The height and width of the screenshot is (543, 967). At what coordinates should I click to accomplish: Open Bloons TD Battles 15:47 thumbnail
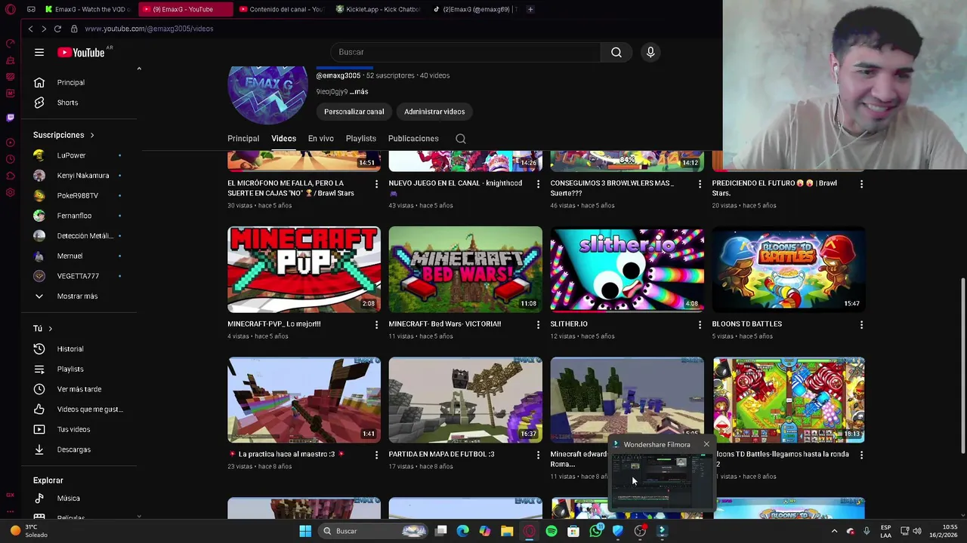point(789,269)
